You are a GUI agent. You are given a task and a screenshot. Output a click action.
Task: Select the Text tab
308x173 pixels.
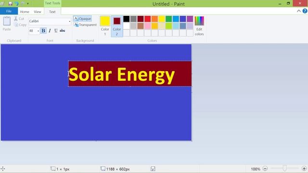pos(52,12)
